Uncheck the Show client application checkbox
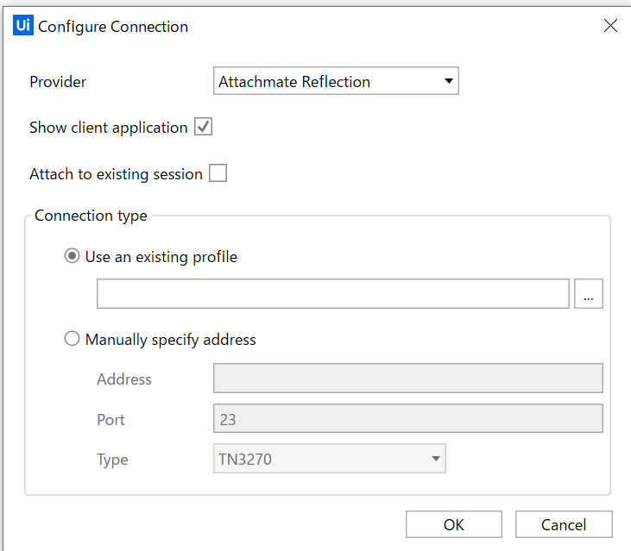Screen dimensions: 631x551 coord(204,128)
